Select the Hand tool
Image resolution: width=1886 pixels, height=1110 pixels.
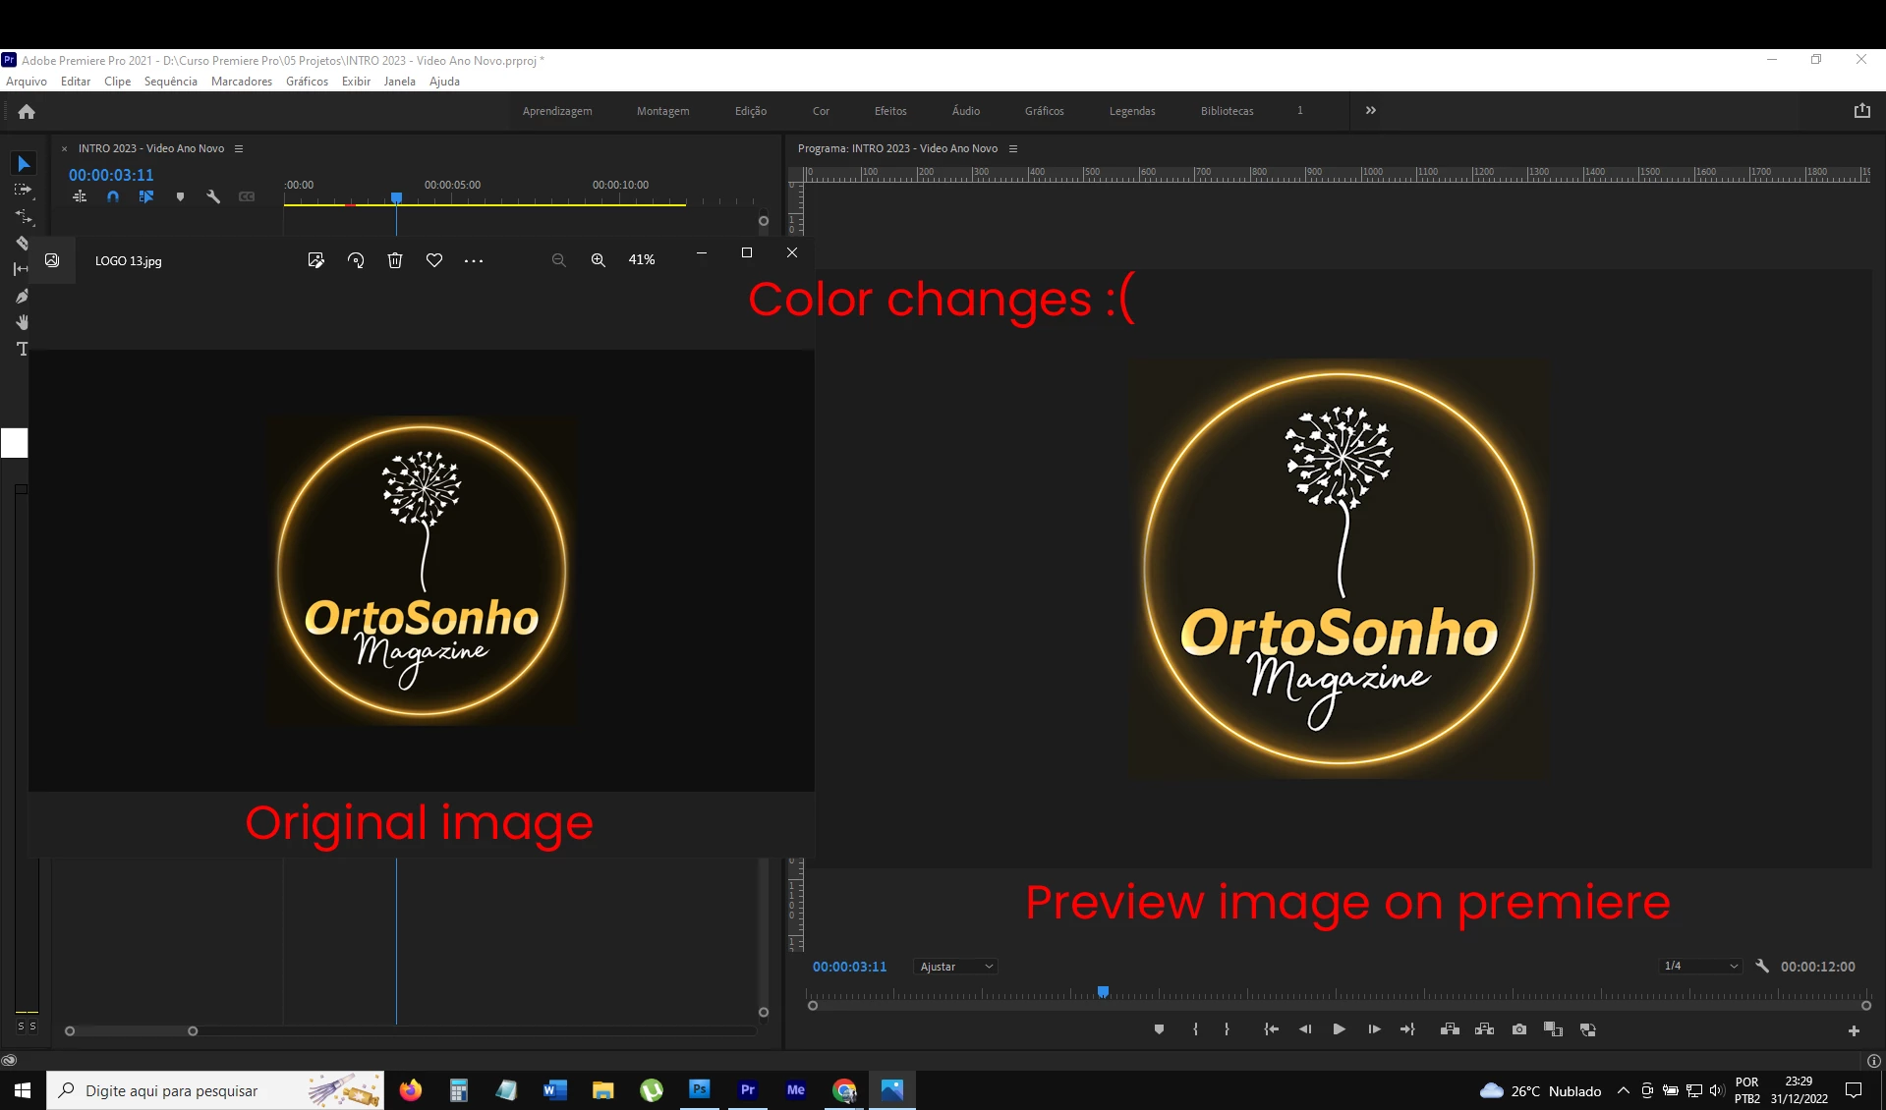click(22, 322)
